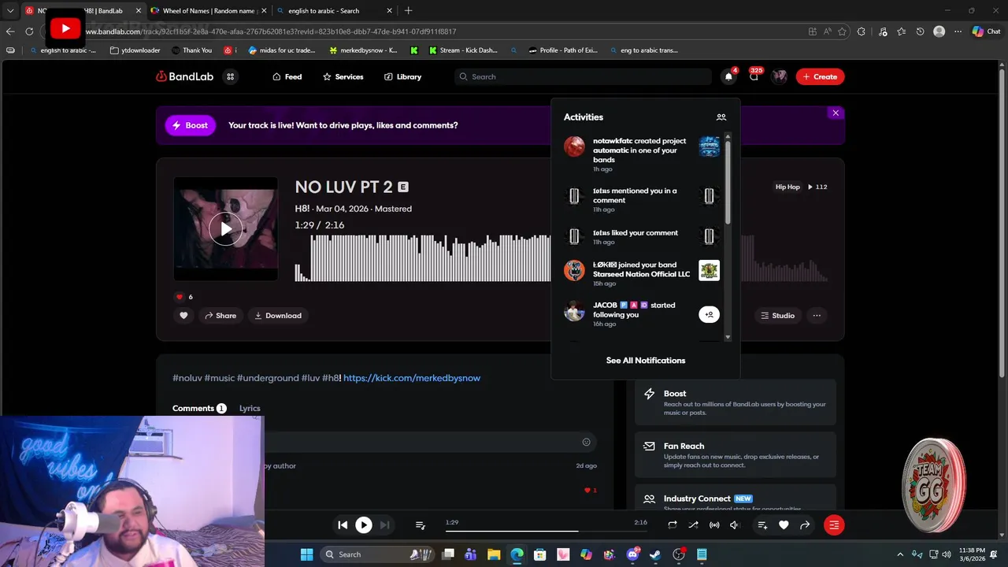Skip to previous track in player
1008x567 pixels.
(x=343, y=524)
